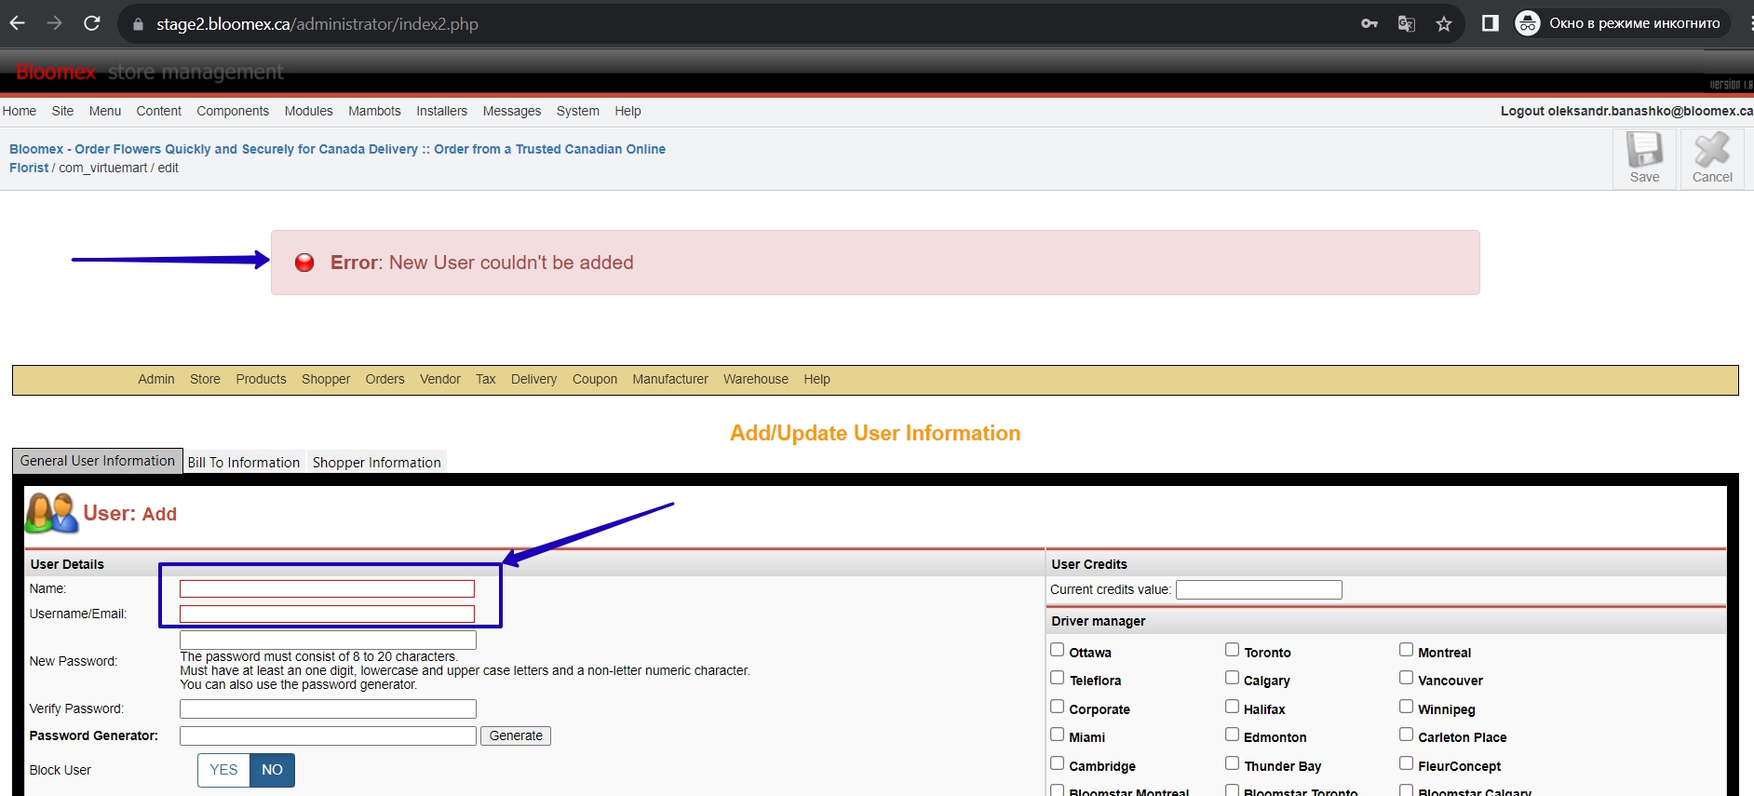Image resolution: width=1754 pixels, height=796 pixels.
Task: Open the Warehouse menu in yellow bar
Action: coord(756,379)
